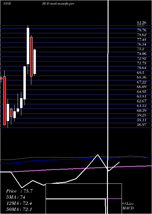Select the 71.78 price axis label
The image size is (152, 214).
(x=142, y=63)
